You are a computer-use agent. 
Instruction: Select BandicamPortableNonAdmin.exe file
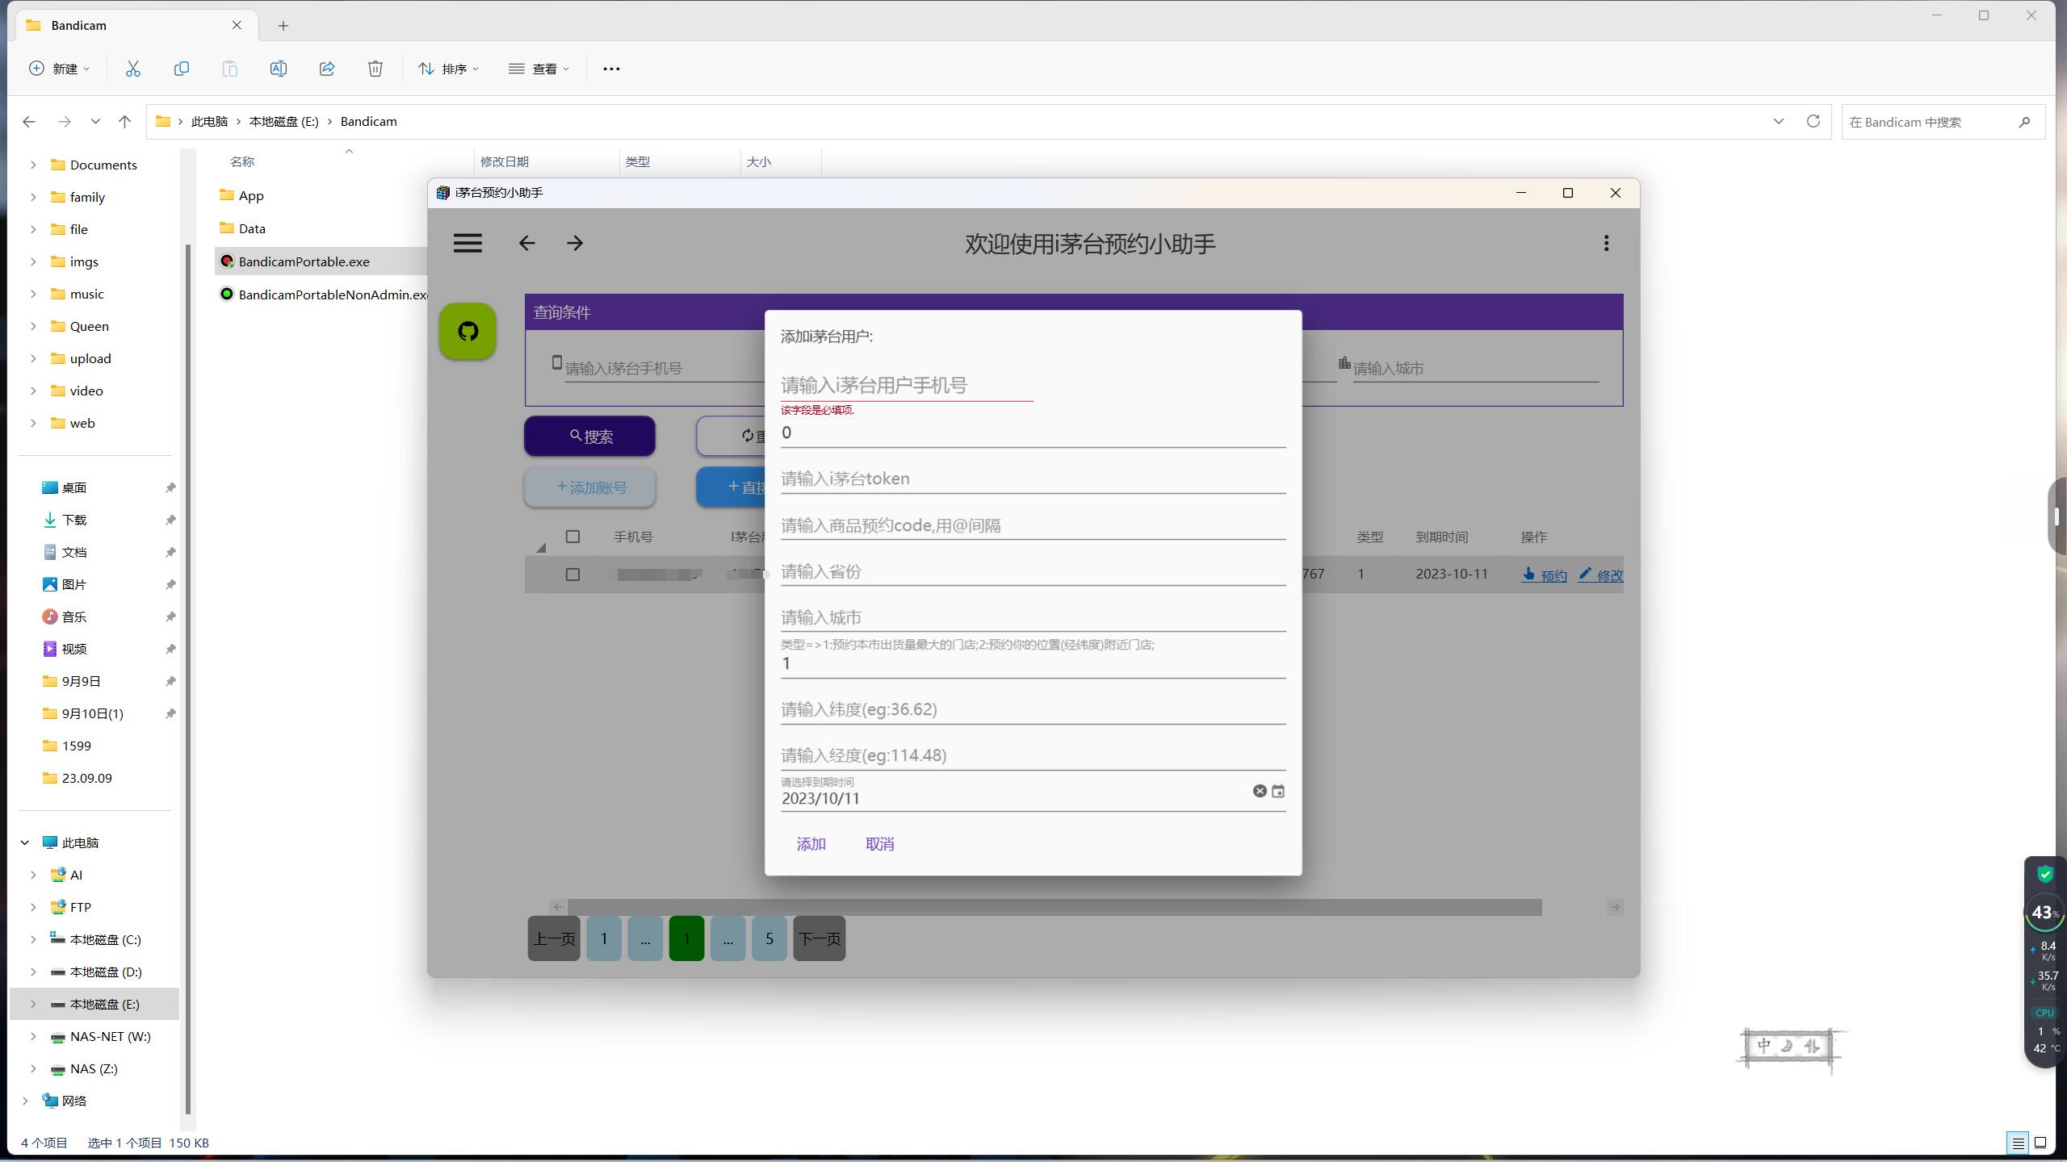click(x=323, y=295)
